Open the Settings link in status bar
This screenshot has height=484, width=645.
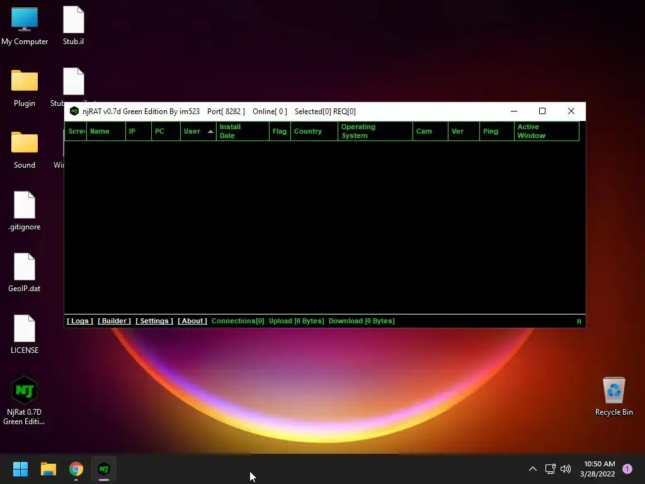[154, 321]
